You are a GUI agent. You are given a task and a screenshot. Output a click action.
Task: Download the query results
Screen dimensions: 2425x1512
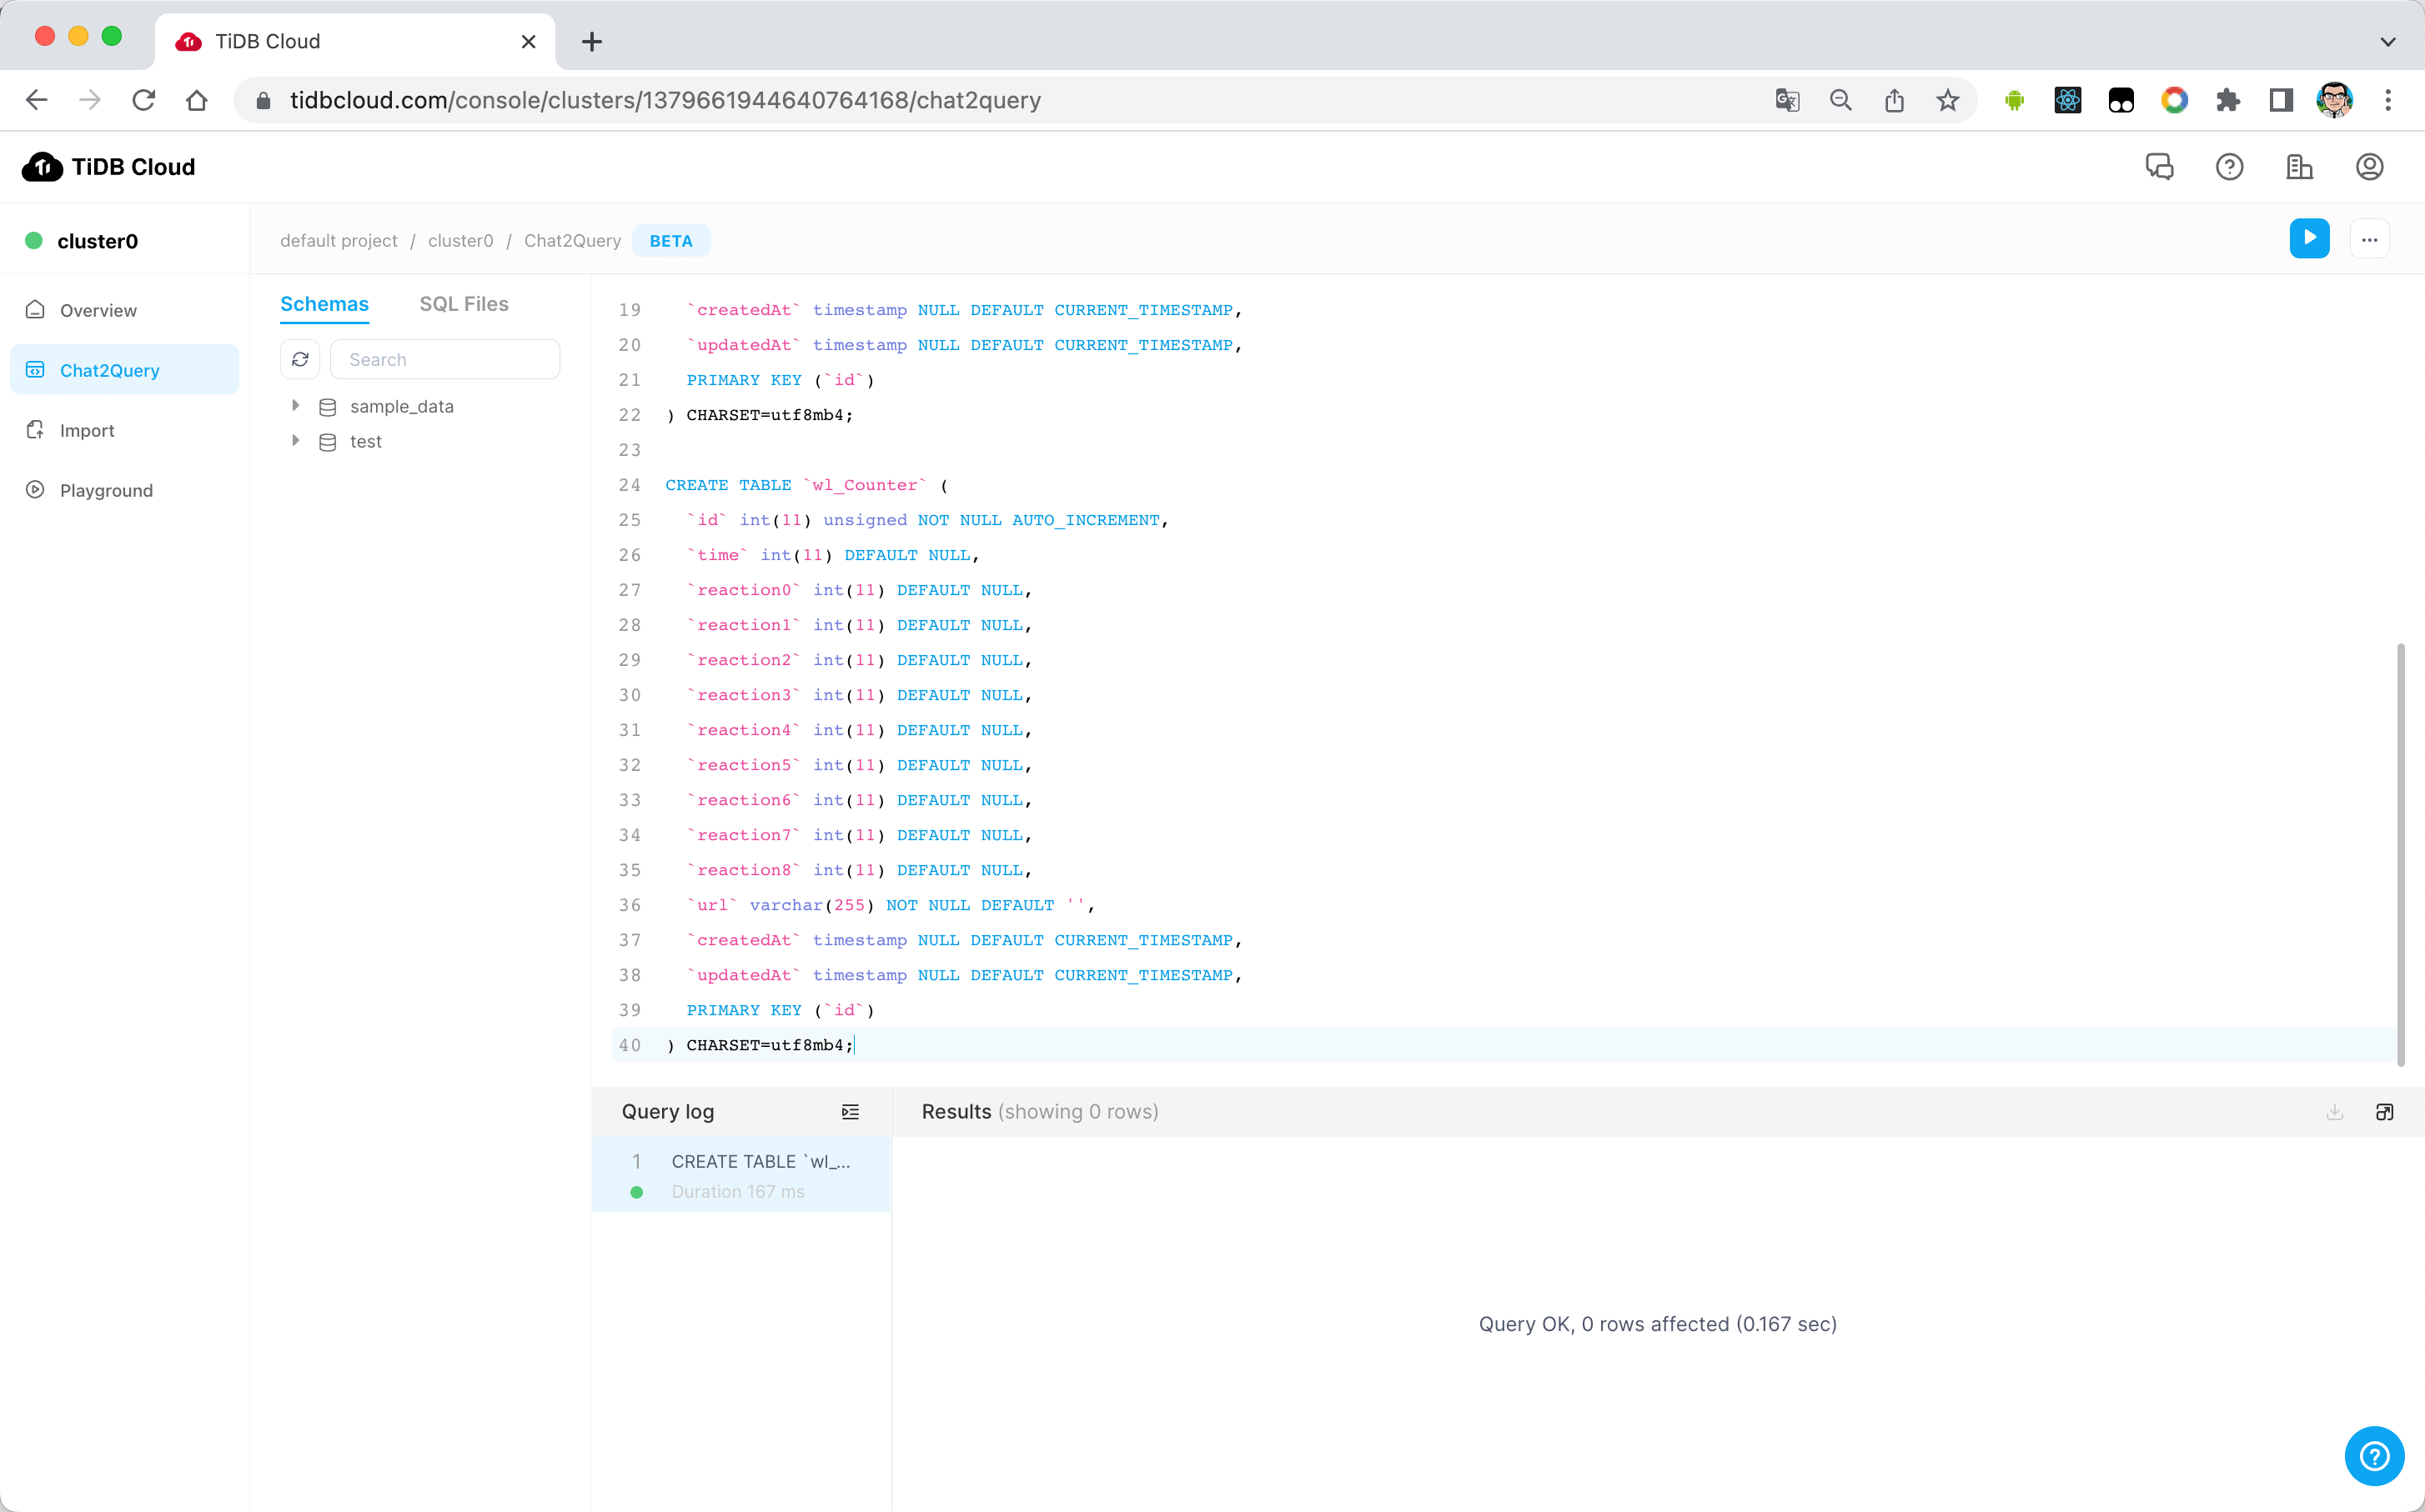[2334, 1112]
